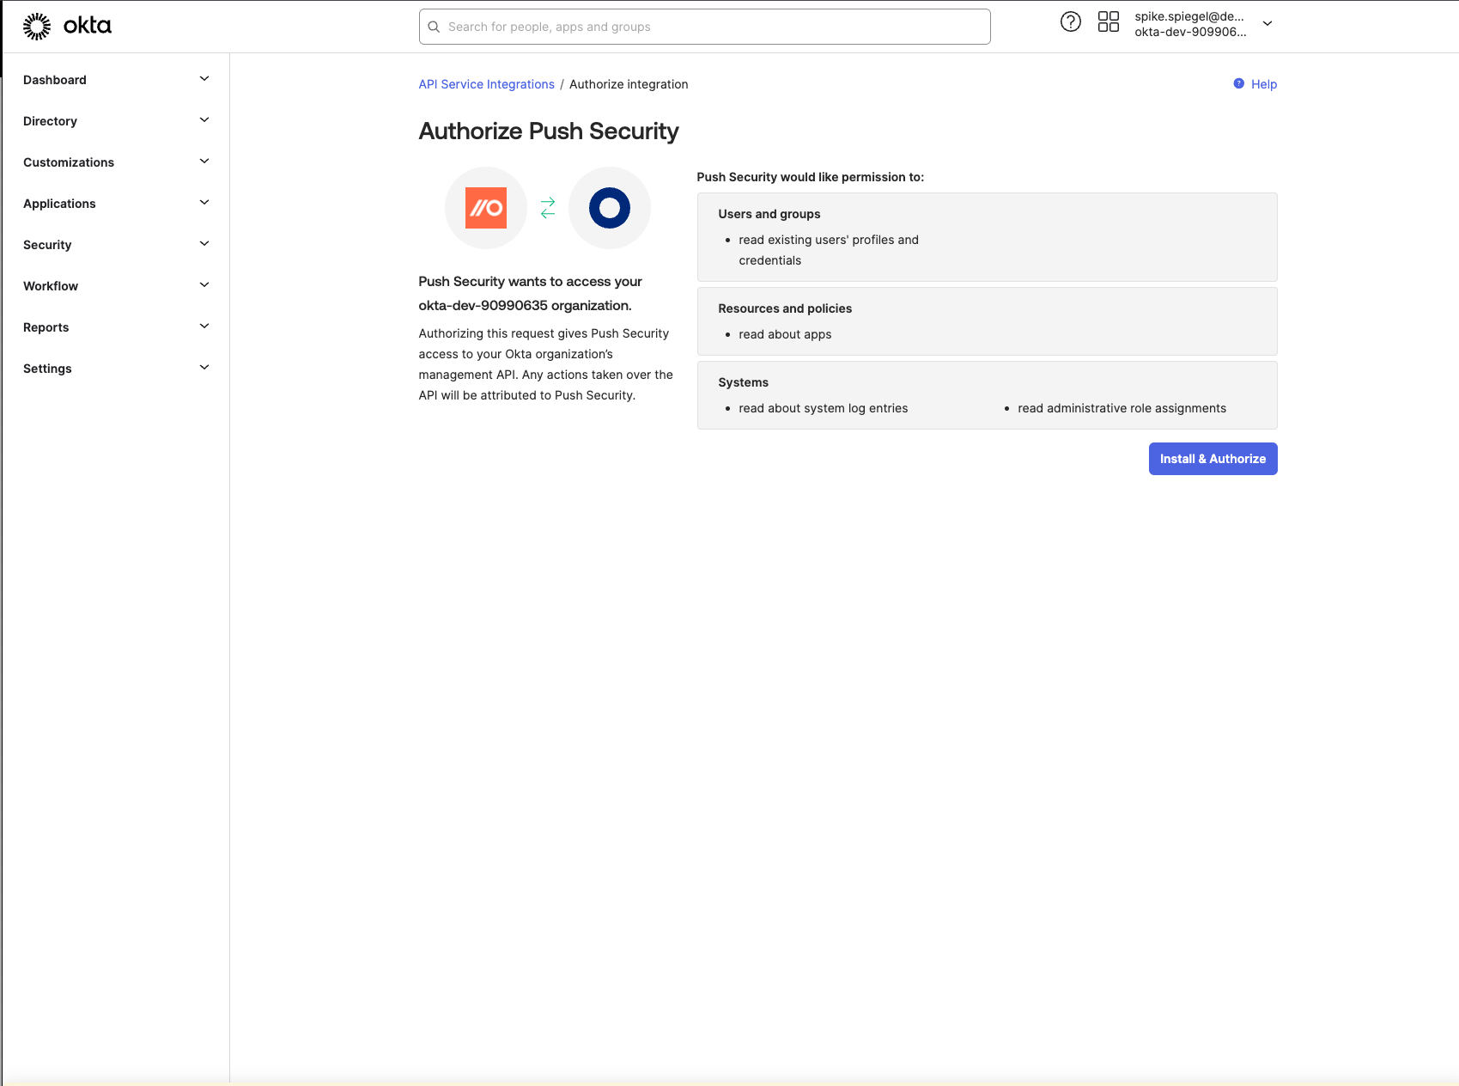Open the user account dropdown arrow
This screenshot has height=1086, width=1459.
click(1268, 24)
